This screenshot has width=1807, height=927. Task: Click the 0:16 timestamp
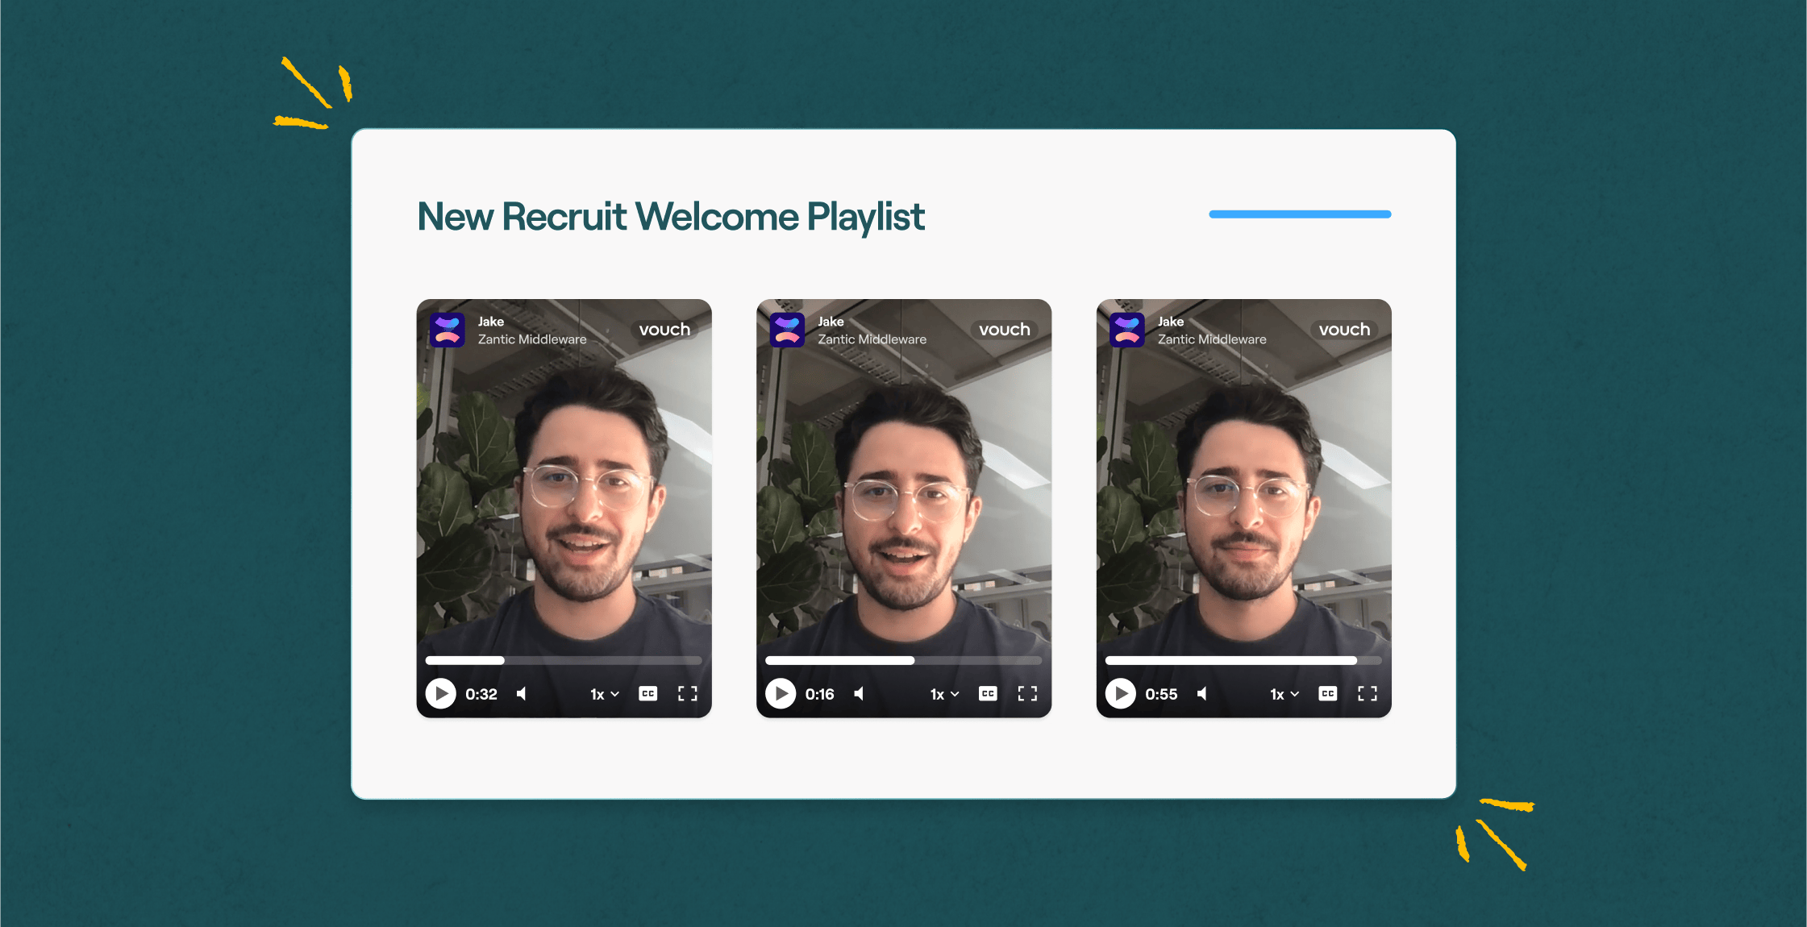click(820, 694)
